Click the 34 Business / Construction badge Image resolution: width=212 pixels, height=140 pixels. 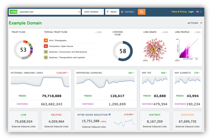(x=46, y=52)
